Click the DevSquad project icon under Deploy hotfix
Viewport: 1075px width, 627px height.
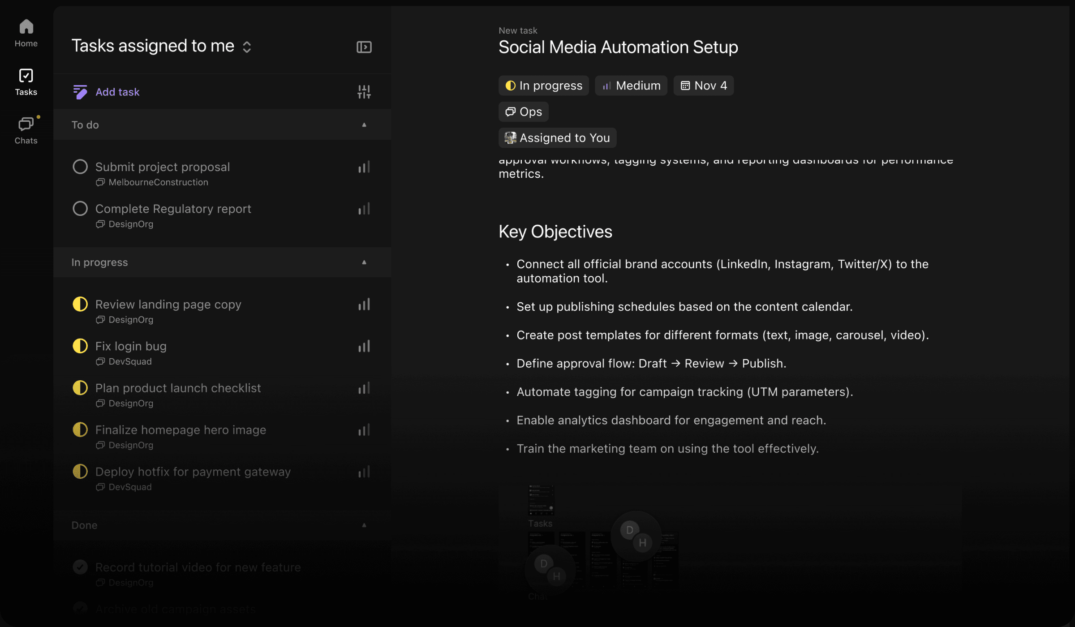click(x=100, y=487)
